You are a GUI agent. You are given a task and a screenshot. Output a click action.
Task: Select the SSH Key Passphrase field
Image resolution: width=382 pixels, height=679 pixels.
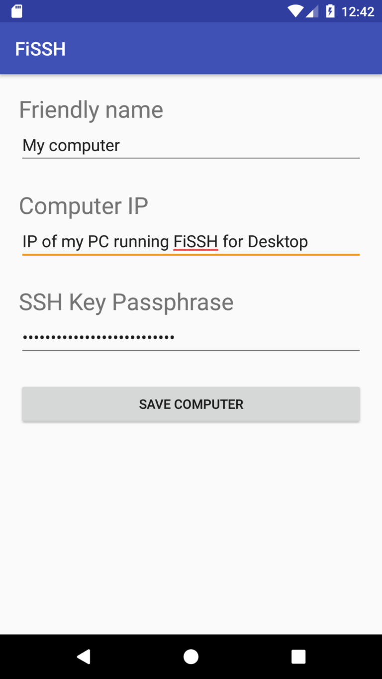[191, 337]
